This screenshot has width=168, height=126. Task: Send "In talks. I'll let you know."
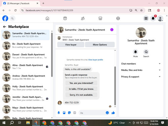click(81, 89)
